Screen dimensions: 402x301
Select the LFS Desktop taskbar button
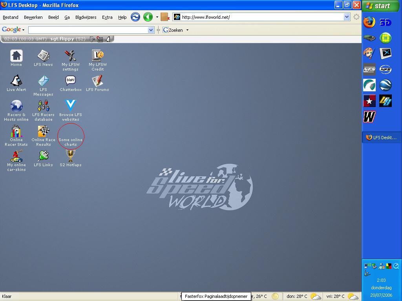pyautogui.click(x=381, y=138)
